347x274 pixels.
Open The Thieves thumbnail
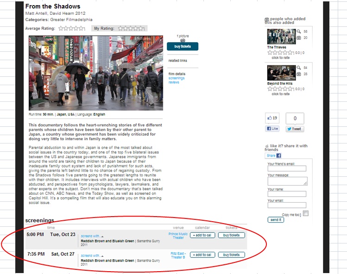(x=281, y=37)
